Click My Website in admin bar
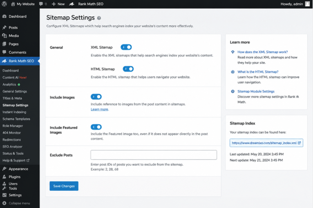313x208 pixels. point(26,4)
